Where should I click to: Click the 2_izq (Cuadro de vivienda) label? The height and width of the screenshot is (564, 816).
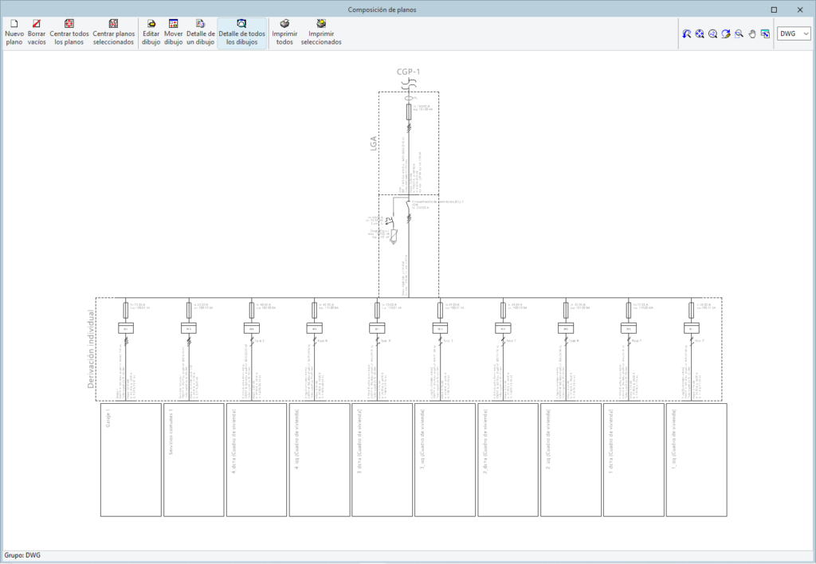pos(548,439)
